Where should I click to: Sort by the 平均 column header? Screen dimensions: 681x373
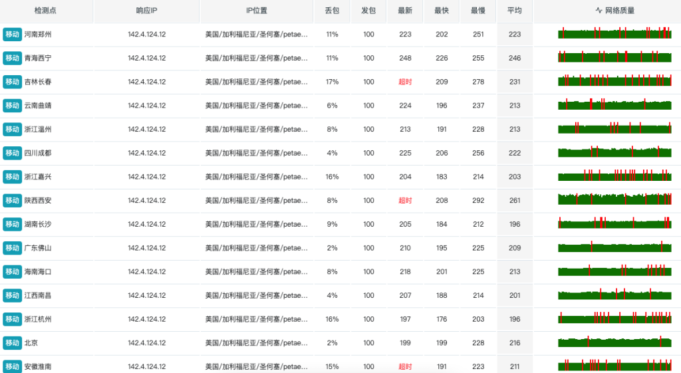click(514, 11)
